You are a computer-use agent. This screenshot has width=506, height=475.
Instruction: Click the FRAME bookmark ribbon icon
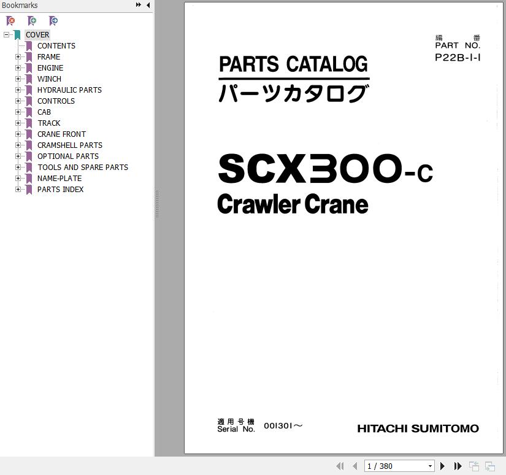coord(29,57)
